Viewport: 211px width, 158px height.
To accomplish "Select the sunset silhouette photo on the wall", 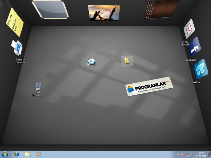I will point(104,13).
